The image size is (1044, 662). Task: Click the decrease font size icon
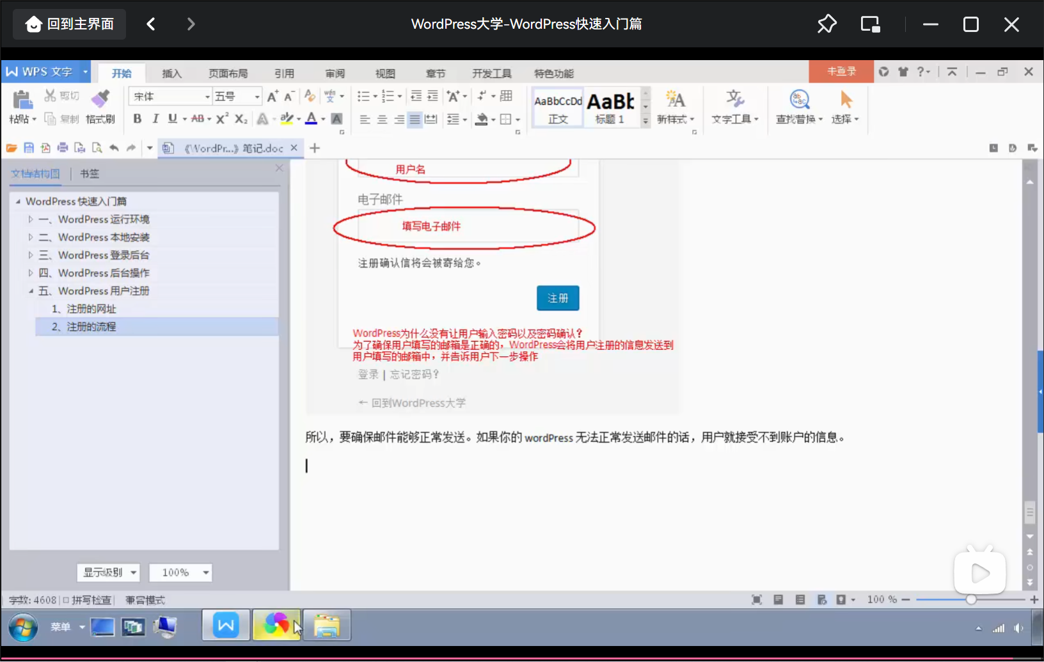289,97
